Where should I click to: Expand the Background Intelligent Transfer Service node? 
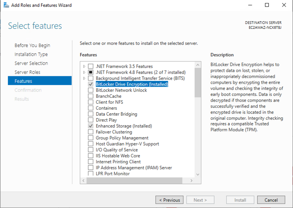[x=84, y=78]
